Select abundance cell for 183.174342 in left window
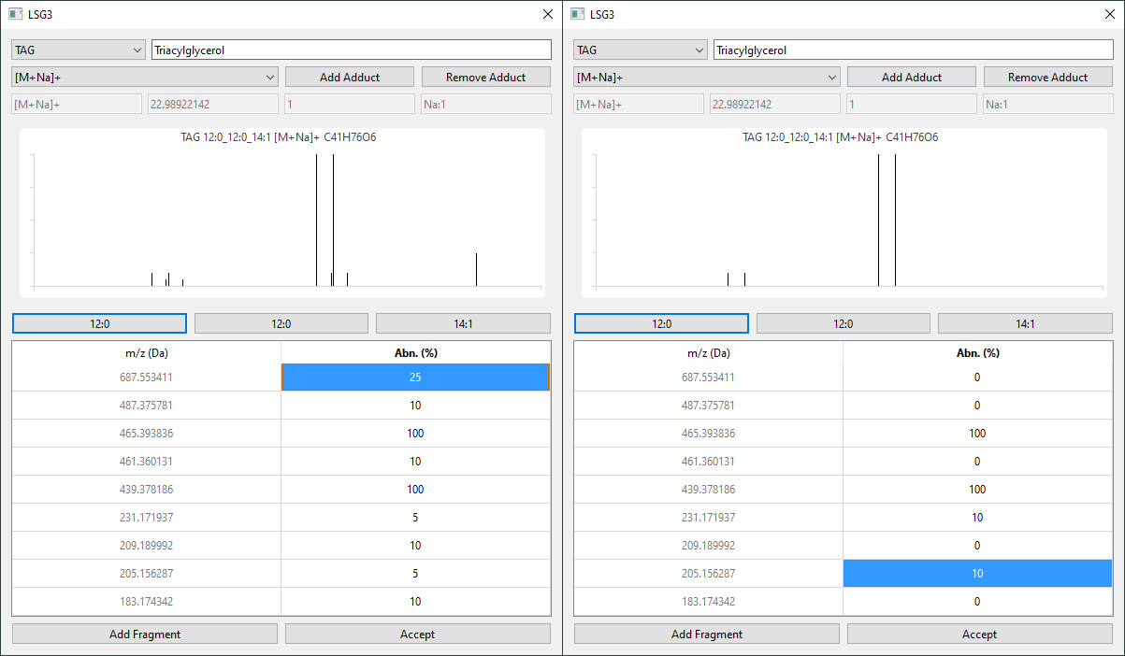This screenshot has width=1125, height=656. [415, 601]
